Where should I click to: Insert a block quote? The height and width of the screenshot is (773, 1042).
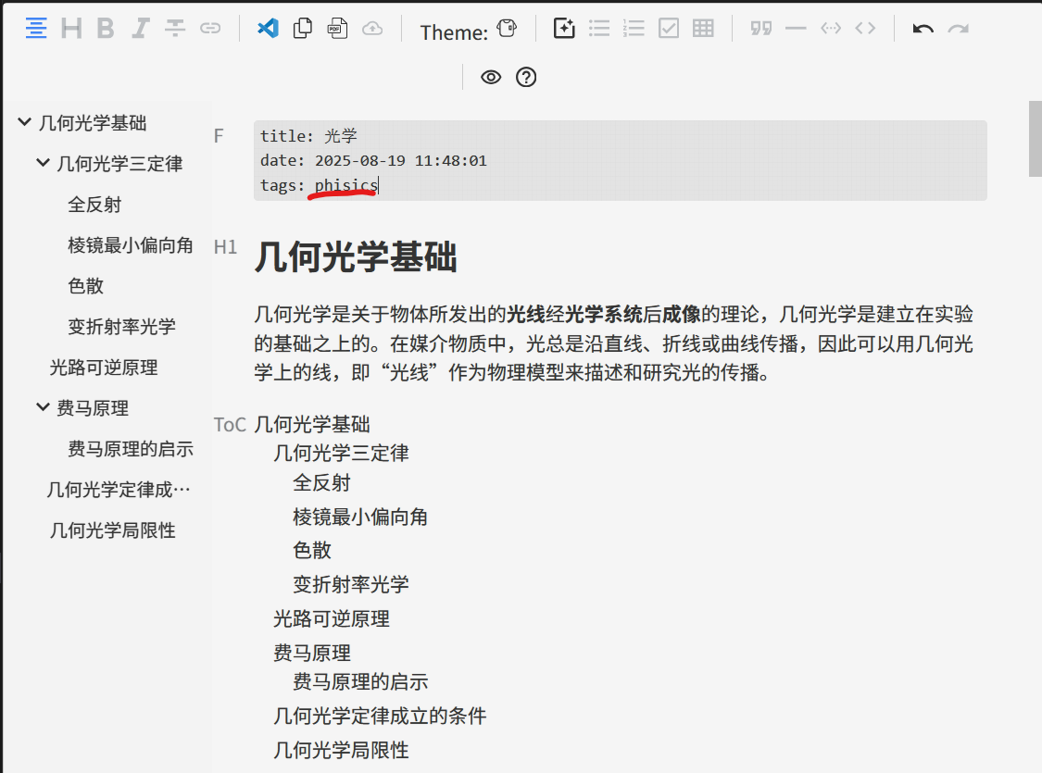point(761,29)
